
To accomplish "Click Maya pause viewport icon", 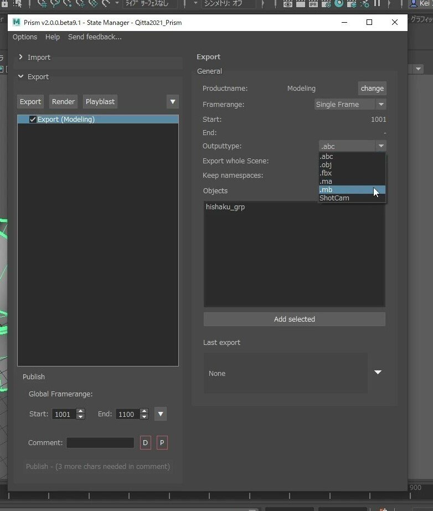I will point(377,3).
